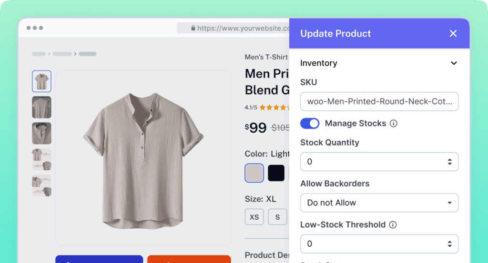The height and width of the screenshot is (263, 488).
Task: Select the fourth product thumbnail
Action: coord(41,159)
